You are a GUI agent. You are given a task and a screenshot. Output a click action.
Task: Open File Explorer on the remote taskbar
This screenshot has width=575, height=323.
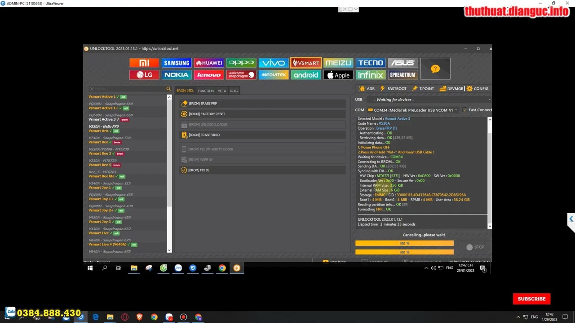pyautogui.click(x=134, y=268)
